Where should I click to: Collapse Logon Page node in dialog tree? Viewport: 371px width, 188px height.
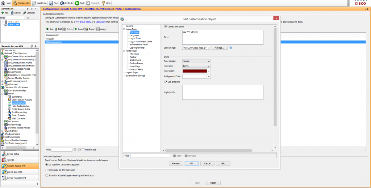(124, 29)
